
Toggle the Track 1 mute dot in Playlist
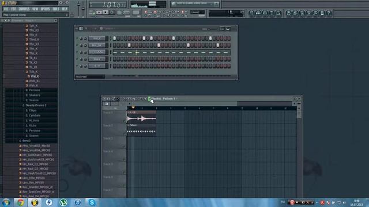coord(124,121)
